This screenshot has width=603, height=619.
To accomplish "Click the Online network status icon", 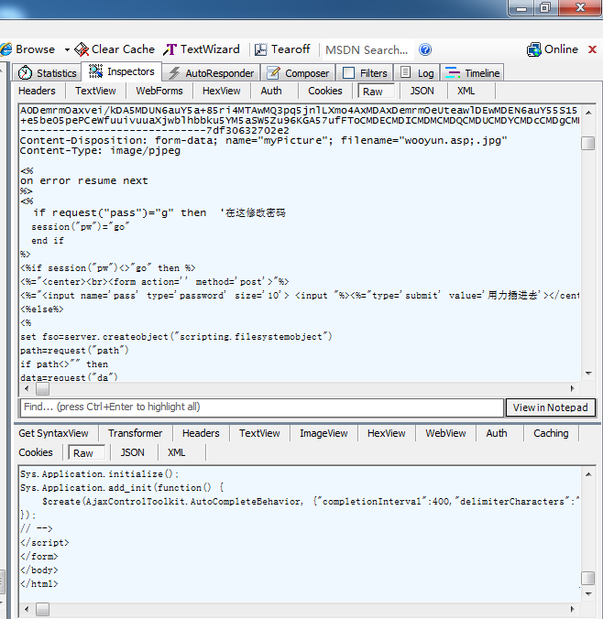I will (534, 49).
